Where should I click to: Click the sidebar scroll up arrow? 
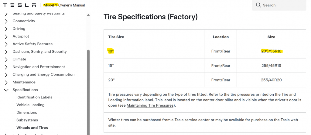pos(88,15)
